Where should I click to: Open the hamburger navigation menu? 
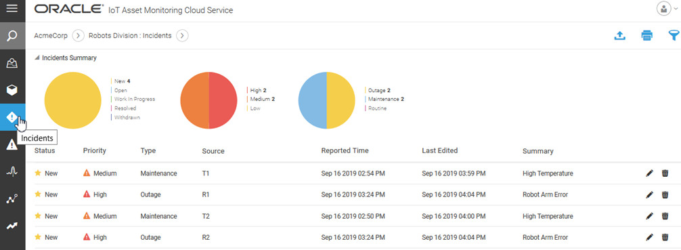coord(12,9)
